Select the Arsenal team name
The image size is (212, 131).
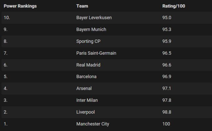pos(84,88)
